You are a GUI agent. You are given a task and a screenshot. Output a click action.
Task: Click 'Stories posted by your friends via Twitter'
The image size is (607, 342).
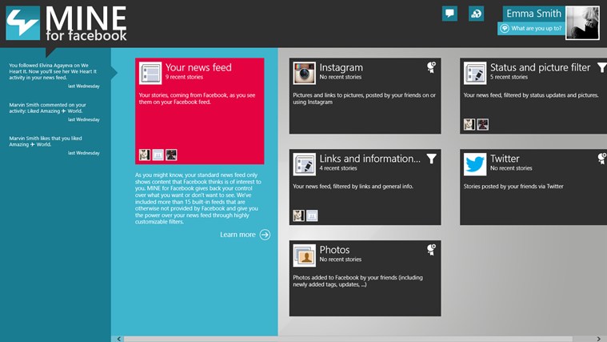point(513,187)
